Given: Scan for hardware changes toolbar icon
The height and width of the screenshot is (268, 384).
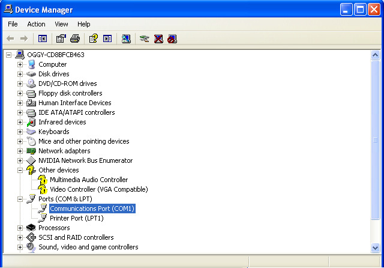Looking at the screenshot, I should tap(126, 38).
